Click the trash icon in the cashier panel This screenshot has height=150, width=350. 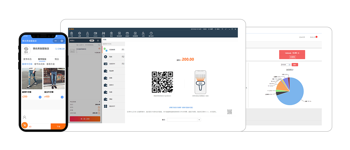(98, 41)
